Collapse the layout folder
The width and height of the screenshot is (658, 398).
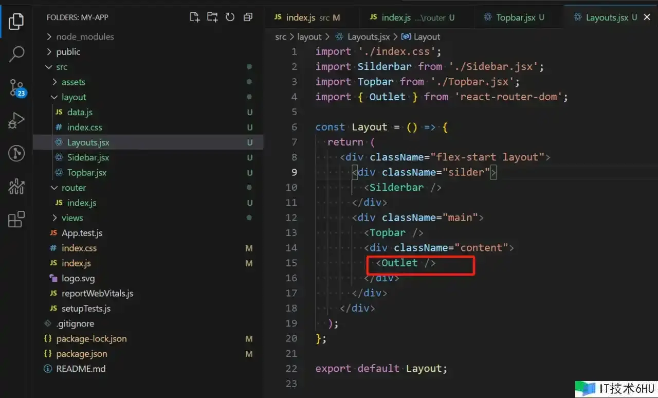[74, 97]
